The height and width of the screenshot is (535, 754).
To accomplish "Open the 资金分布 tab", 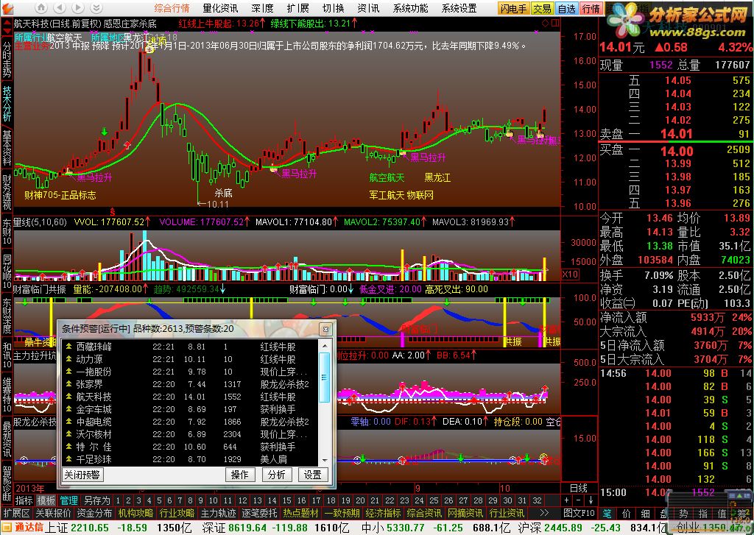I will click(x=94, y=514).
